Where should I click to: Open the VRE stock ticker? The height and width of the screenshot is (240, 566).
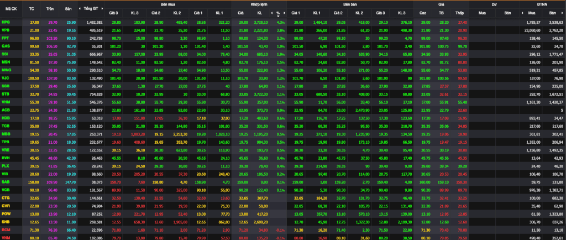point(6,149)
